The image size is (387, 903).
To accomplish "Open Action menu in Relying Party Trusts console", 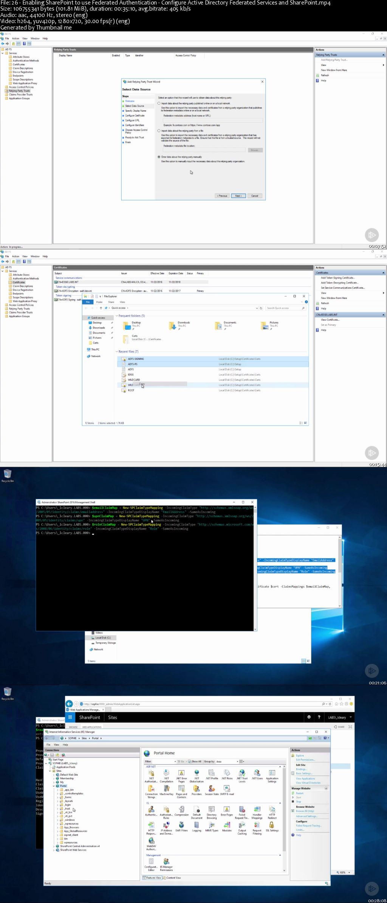I will tap(15, 39).
